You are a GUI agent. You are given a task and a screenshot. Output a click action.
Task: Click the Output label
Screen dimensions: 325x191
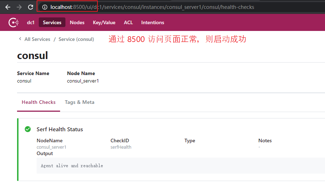[45, 153]
